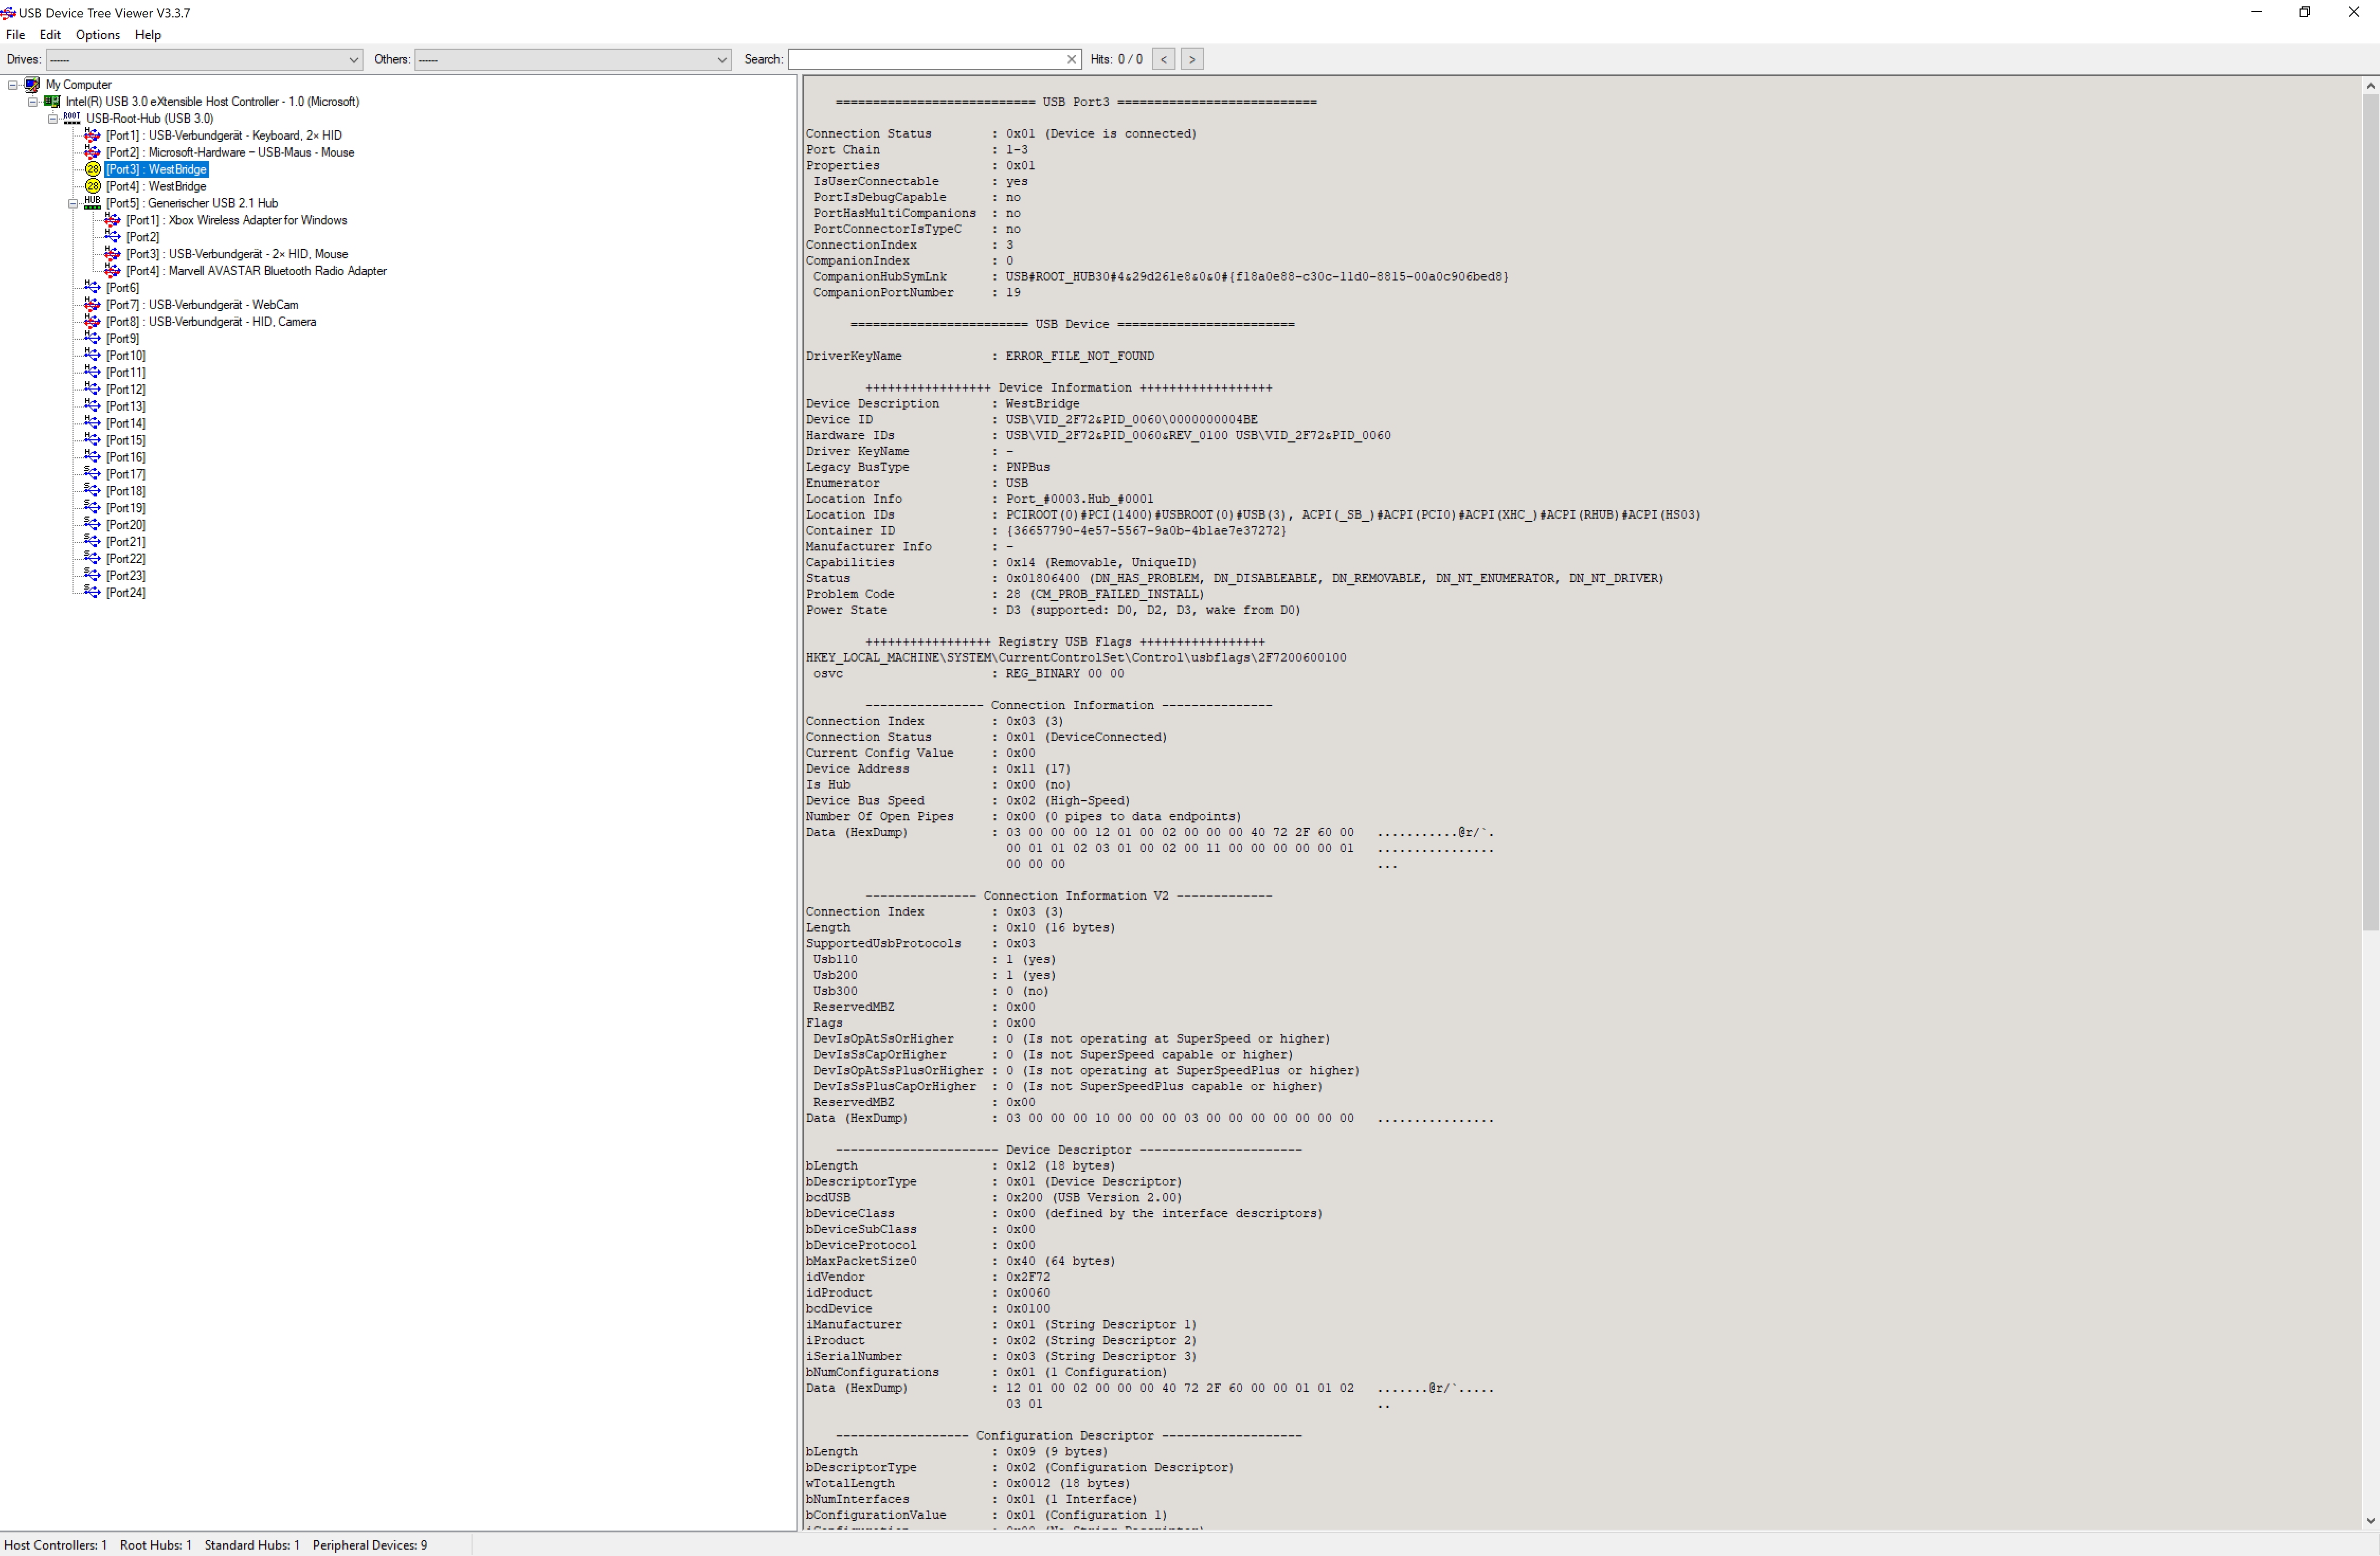Click the USB icon next to Port7 WebCam
Image resolution: width=2380 pixels, height=1556 pixels.
(92, 305)
